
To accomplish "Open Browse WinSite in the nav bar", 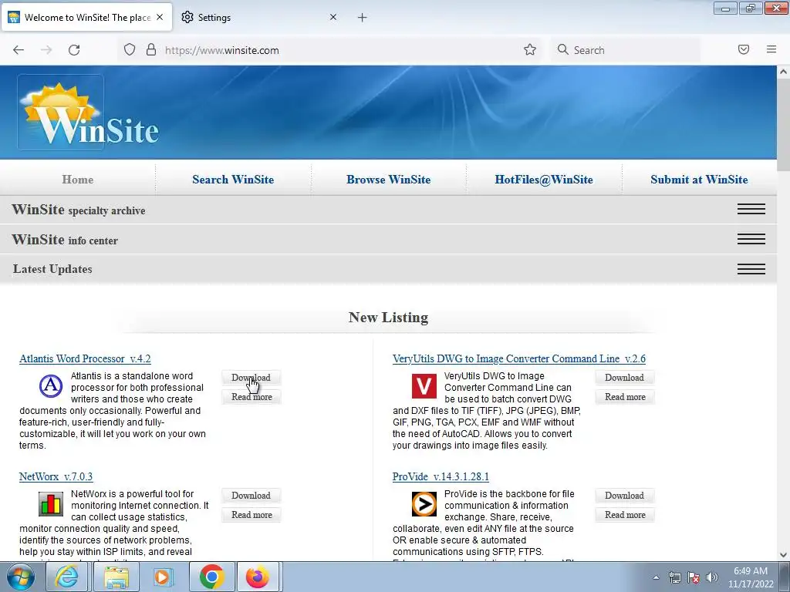I will pyautogui.click(x=389, y=179).
